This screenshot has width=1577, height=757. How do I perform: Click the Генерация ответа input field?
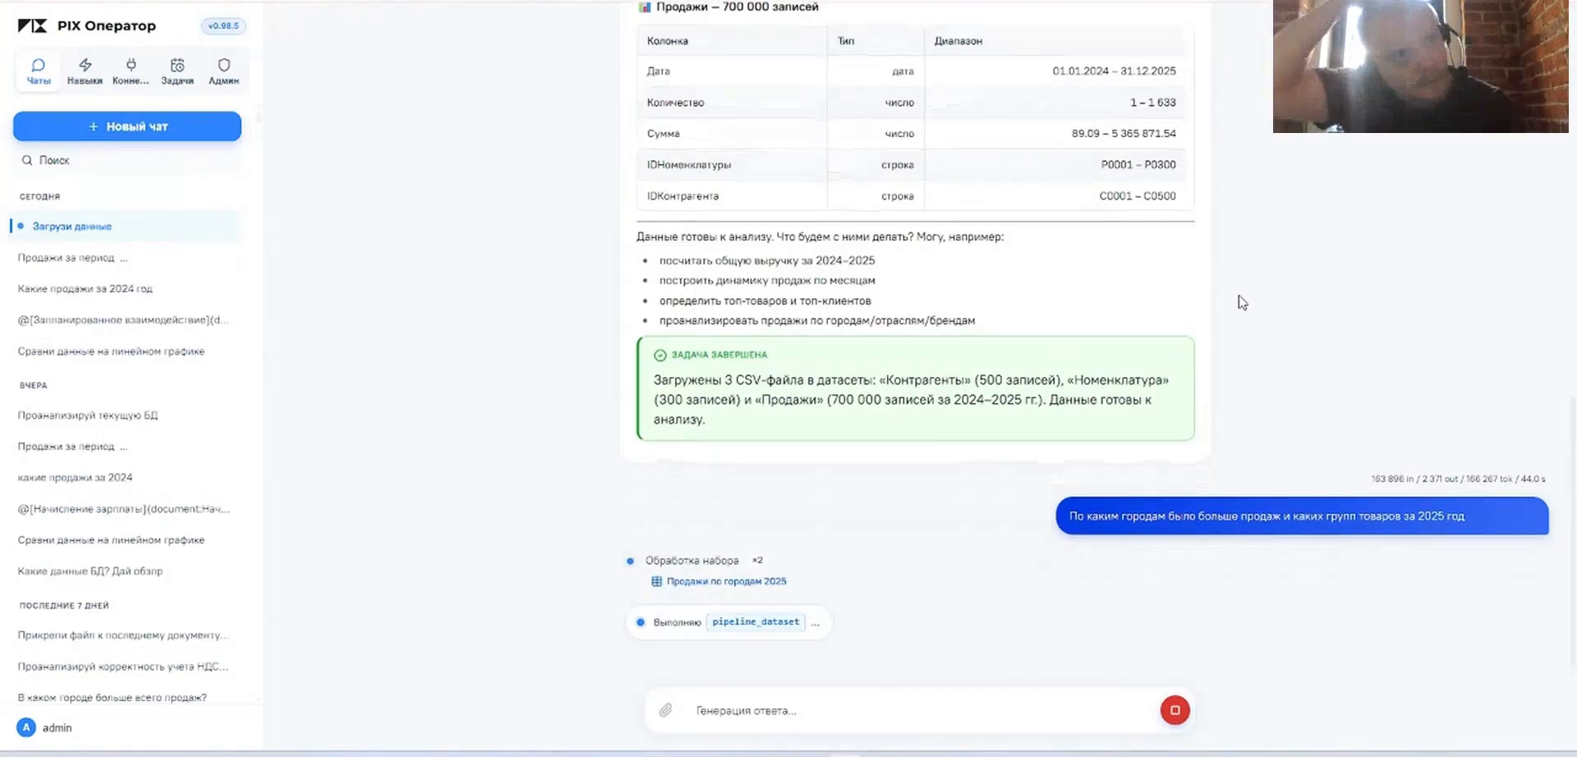coord(920,710)
